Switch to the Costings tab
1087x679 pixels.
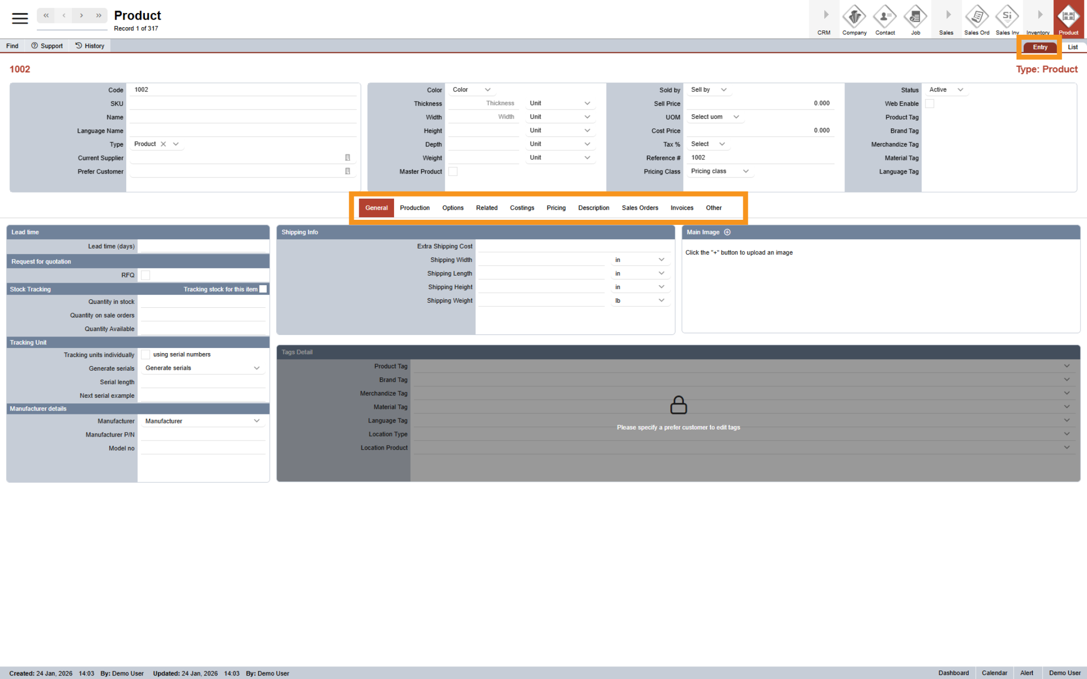(x=522, y=208)
